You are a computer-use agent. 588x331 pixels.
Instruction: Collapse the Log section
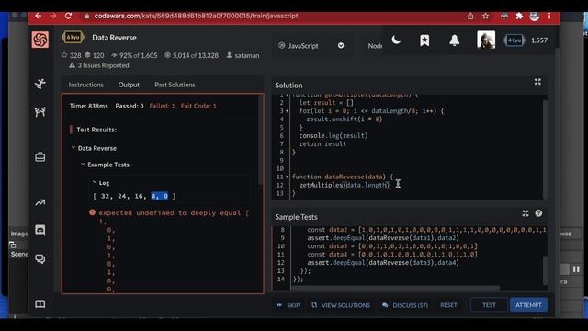(x=95, y=182)
